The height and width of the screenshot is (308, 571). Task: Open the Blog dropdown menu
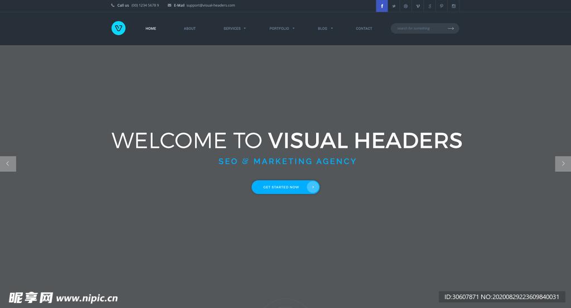click(x=325, y=28)
